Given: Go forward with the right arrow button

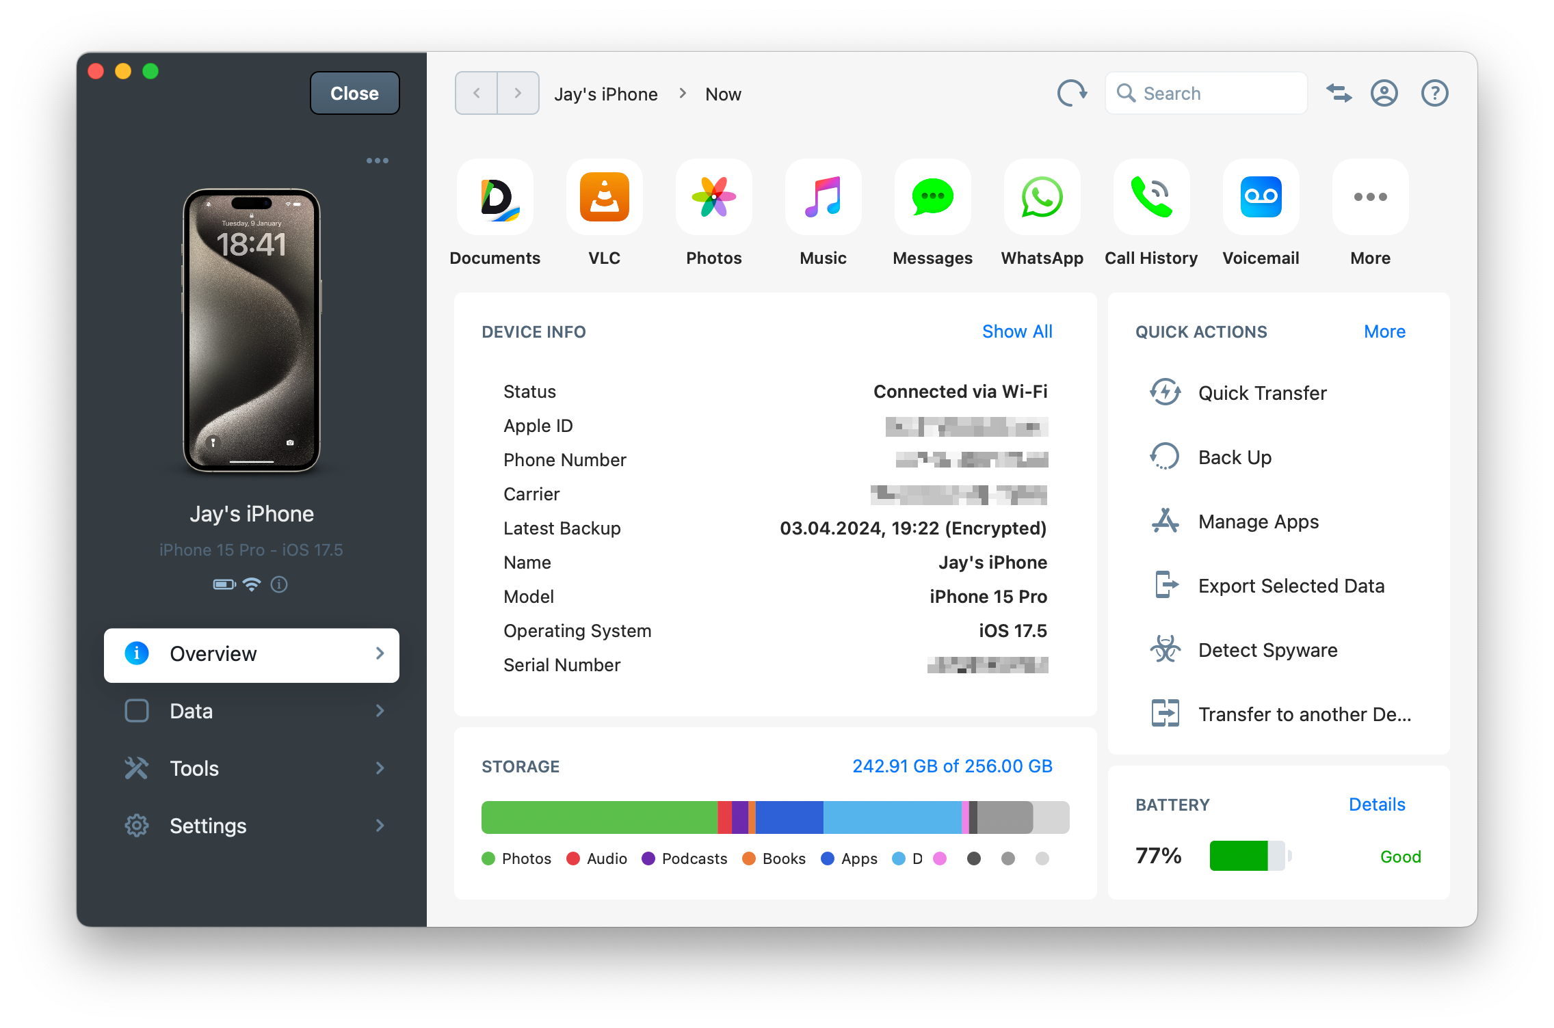Looking at the screenshot, I should pyautogui.click(x=518, y=93).
